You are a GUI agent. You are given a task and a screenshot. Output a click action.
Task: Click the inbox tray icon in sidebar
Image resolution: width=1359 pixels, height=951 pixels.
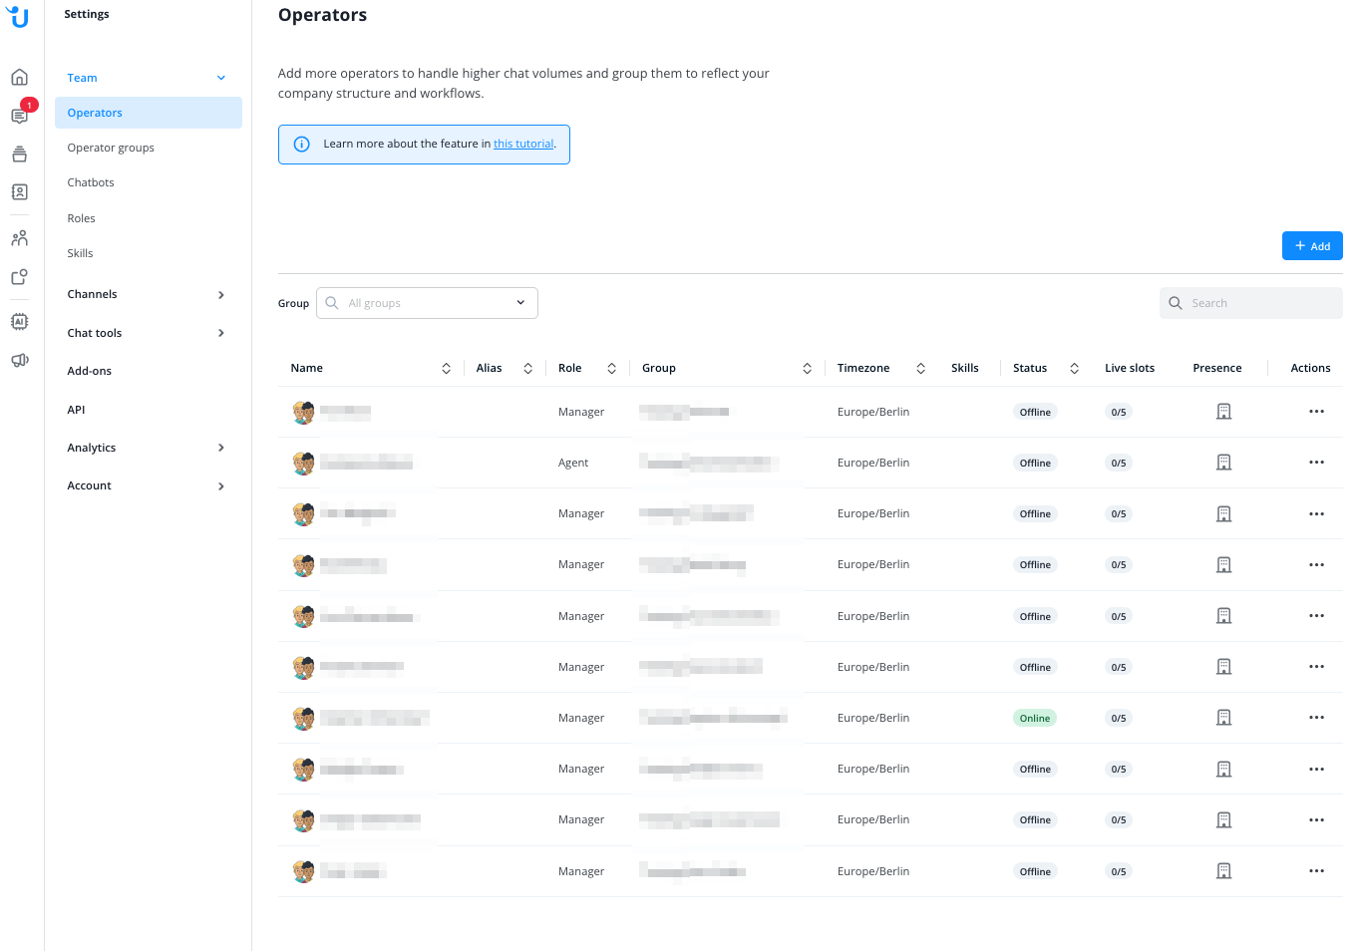point(19,154)
